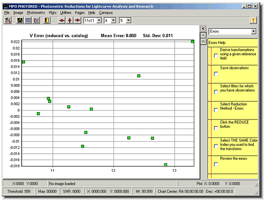Open the Image menu
265x201 pixels.
[18, 13]
